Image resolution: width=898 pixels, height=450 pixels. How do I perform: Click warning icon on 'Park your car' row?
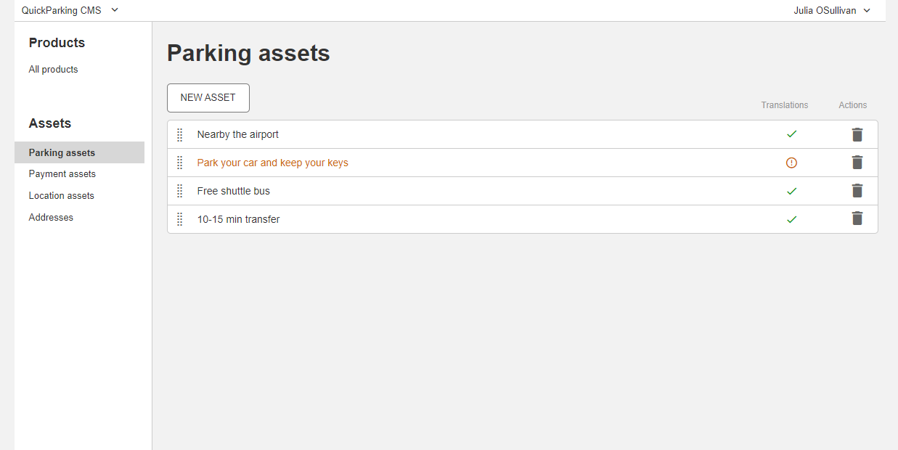click(791, 163)
